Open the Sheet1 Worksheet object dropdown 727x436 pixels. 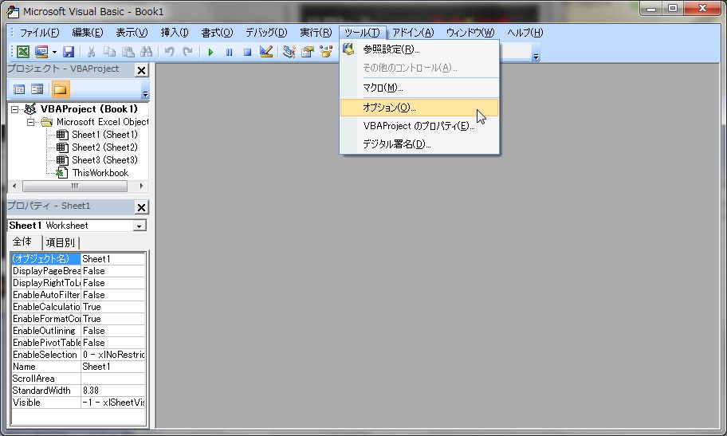click(x=139, y=226)
